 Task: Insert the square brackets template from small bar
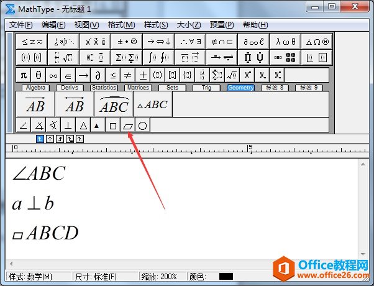[173, 75]
